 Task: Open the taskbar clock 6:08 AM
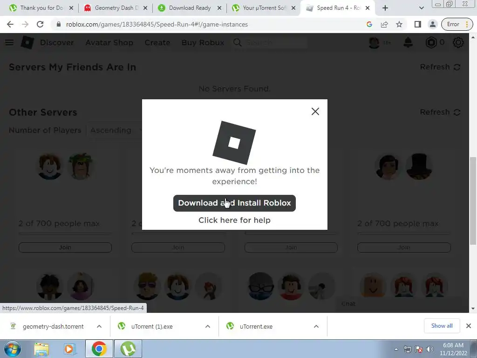point(453,349)
